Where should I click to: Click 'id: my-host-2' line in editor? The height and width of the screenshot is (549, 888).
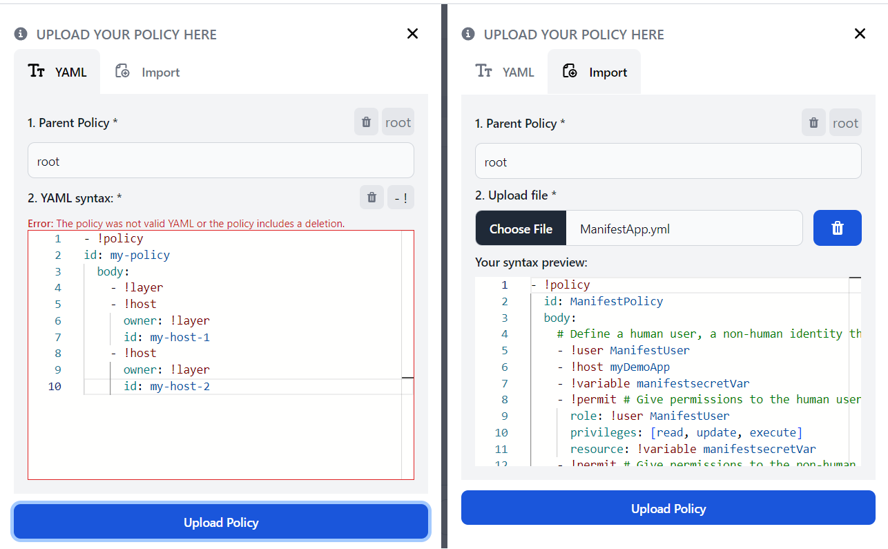[x=166, y=386]
